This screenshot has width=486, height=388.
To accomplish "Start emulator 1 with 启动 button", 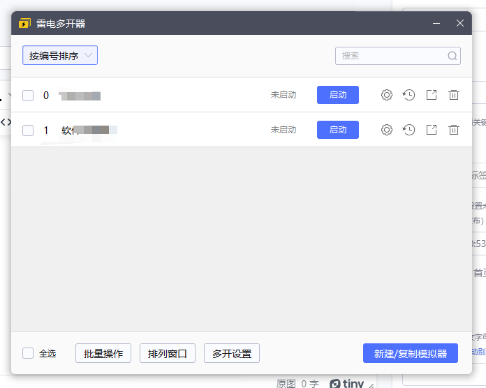I will [x=338, y=130].
